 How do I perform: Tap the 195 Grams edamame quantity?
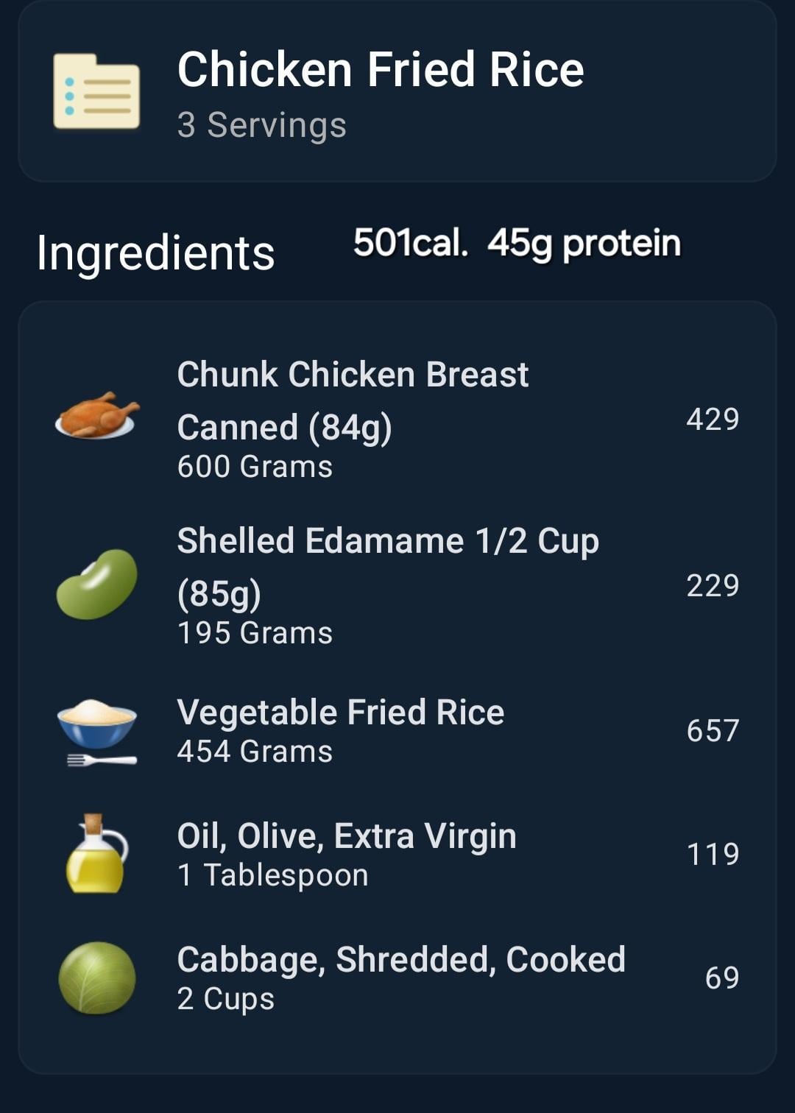point(255,633)
